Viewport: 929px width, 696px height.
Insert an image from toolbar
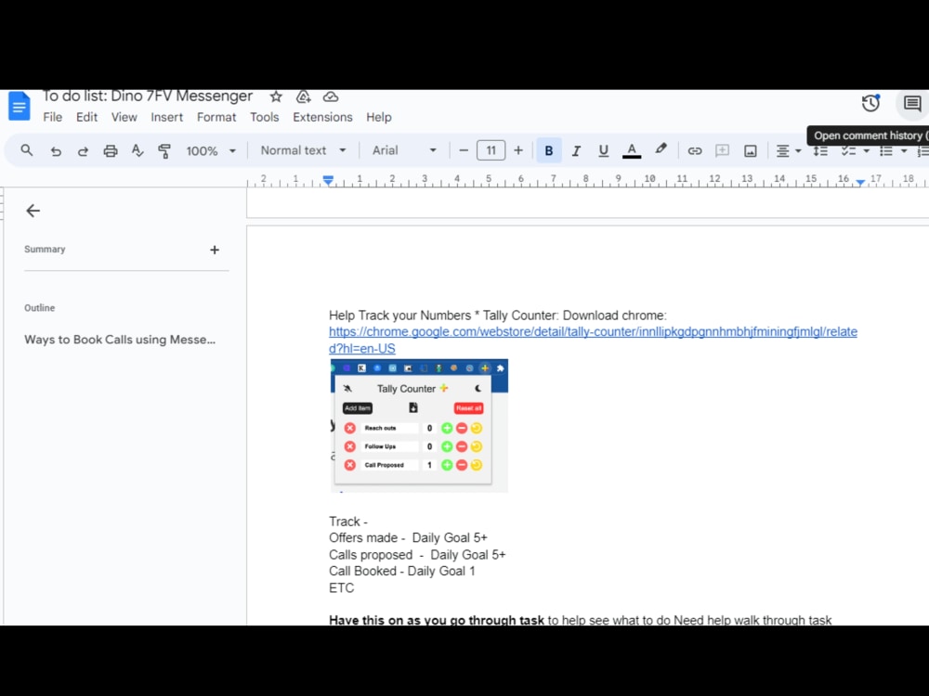(x=750, y=151)
